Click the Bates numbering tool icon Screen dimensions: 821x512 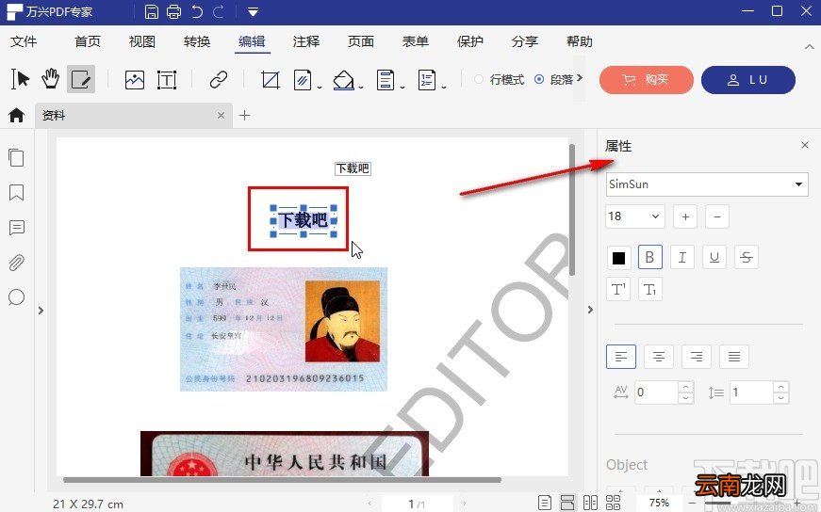tap(427, 79)
